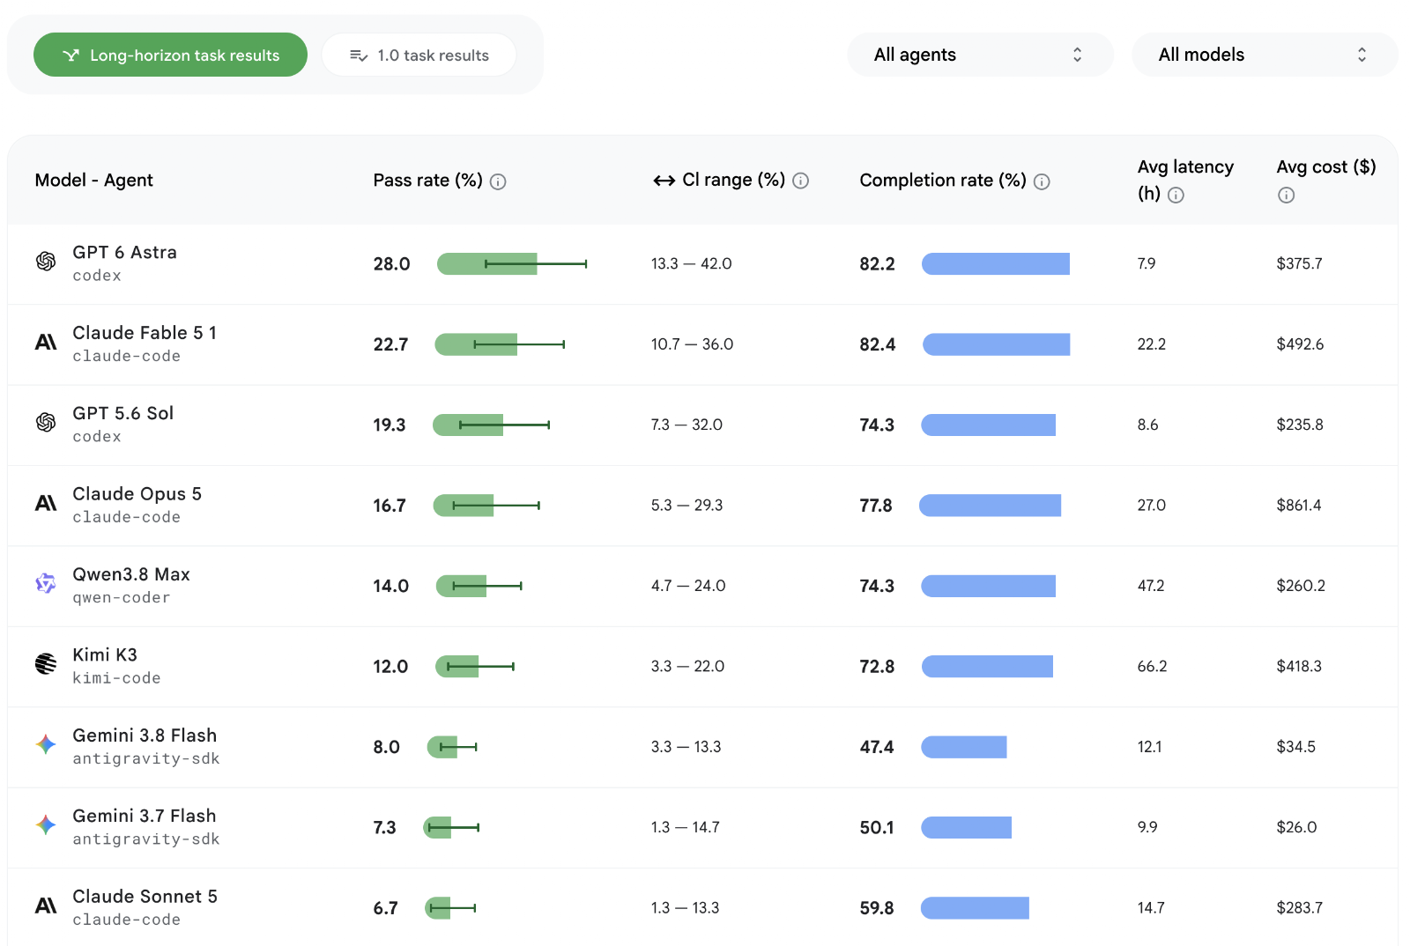Open the All models dropdown

[x=1265, y=55]
